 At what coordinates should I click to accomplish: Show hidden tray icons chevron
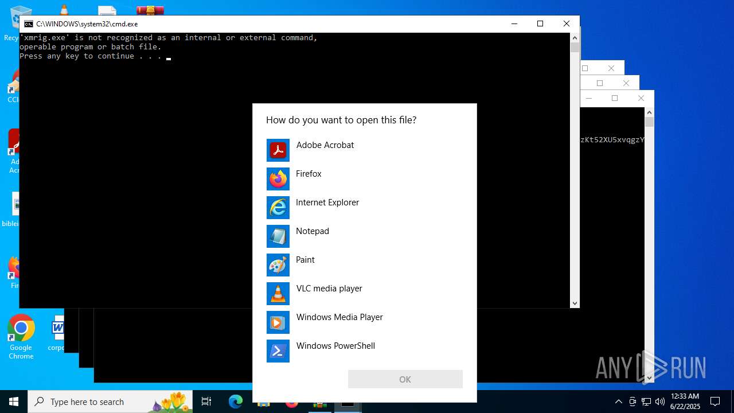(x=618, y=402)
